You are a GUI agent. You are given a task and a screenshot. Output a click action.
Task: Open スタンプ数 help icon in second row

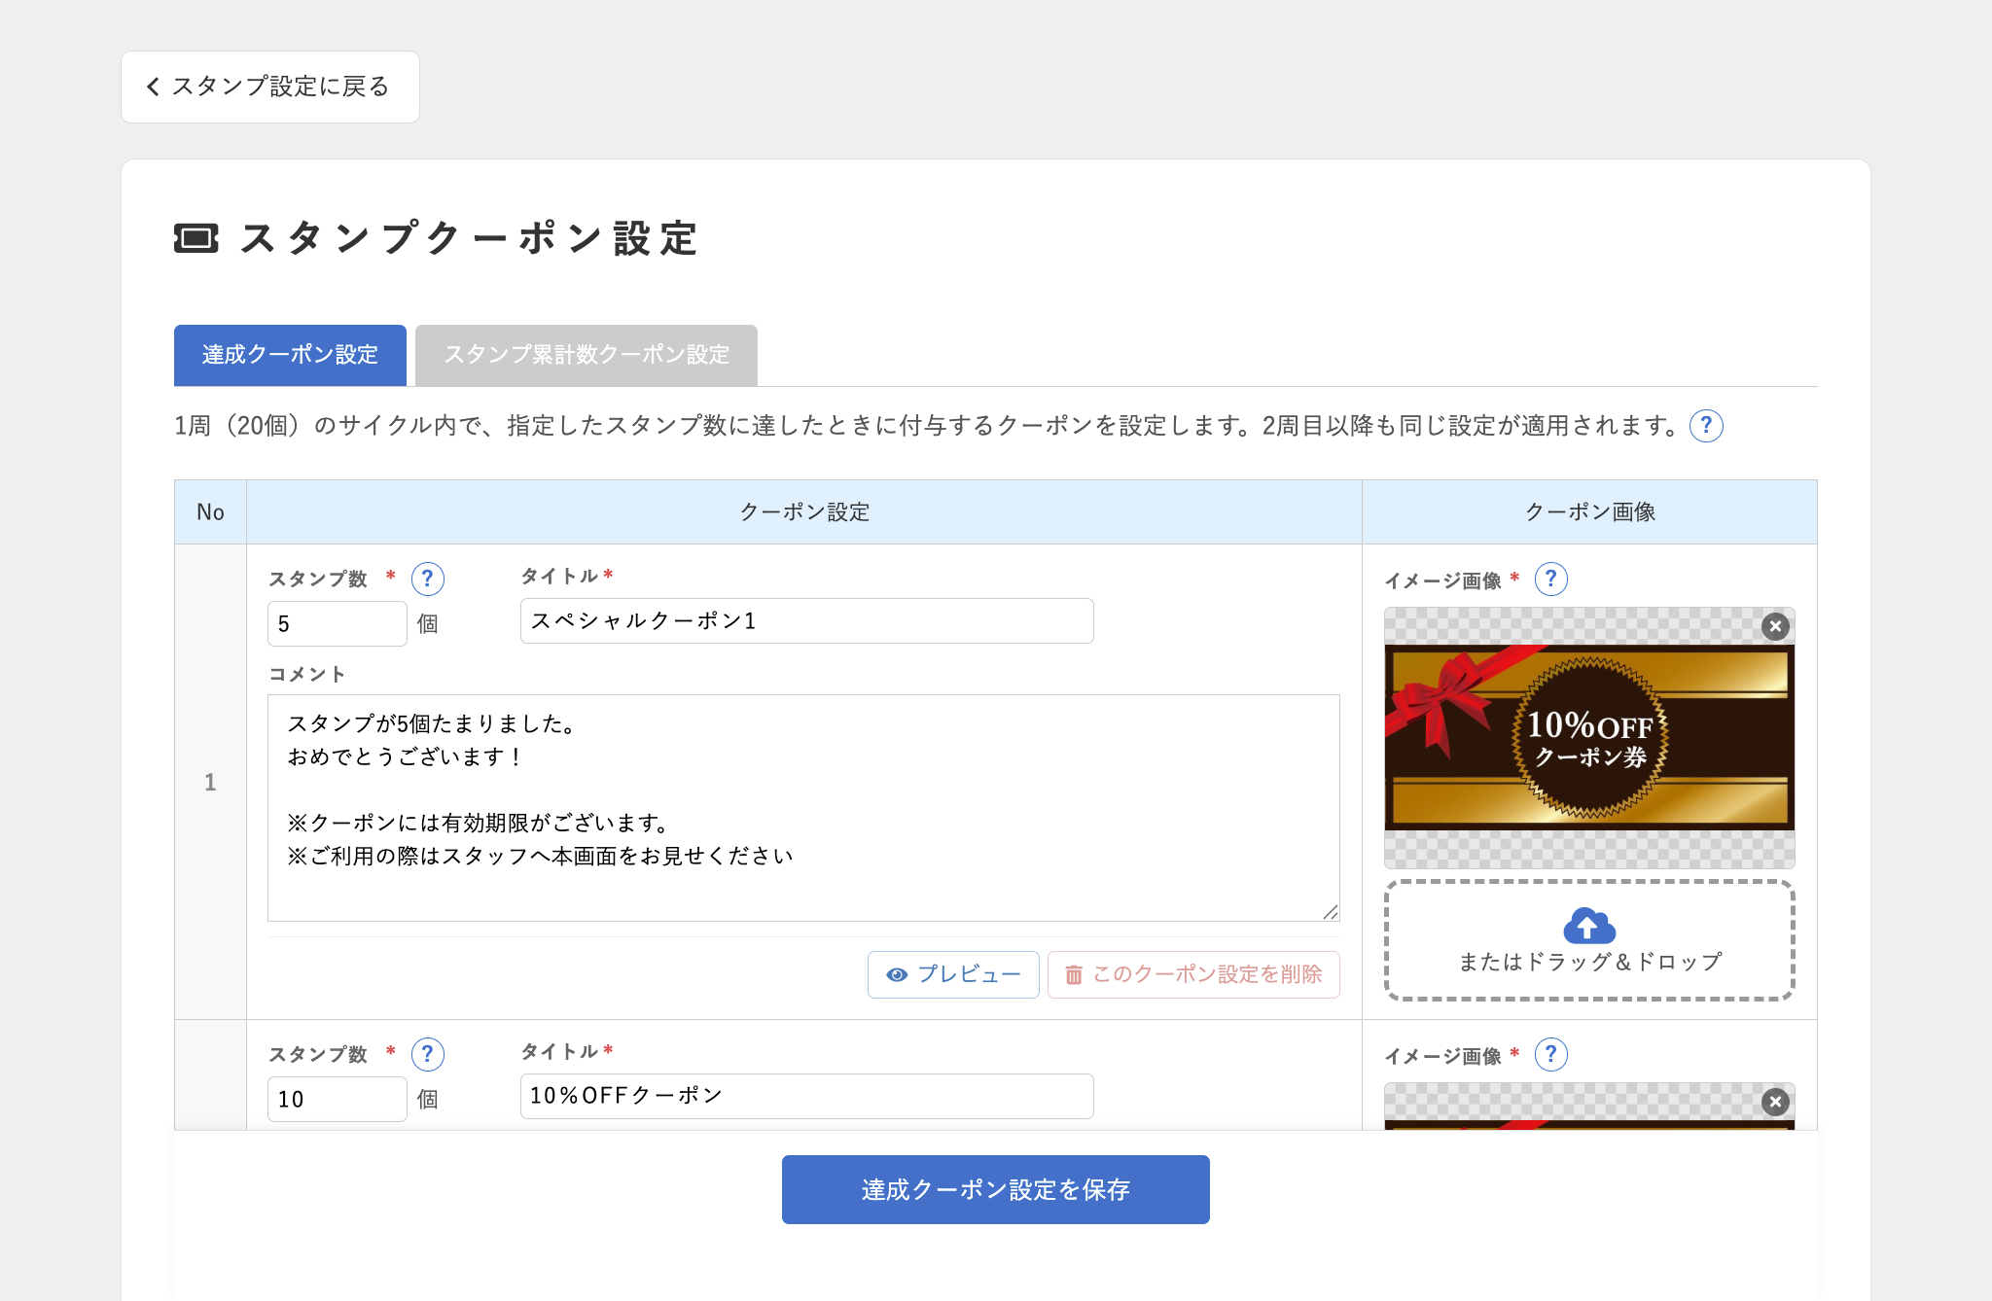(428, 1054)
